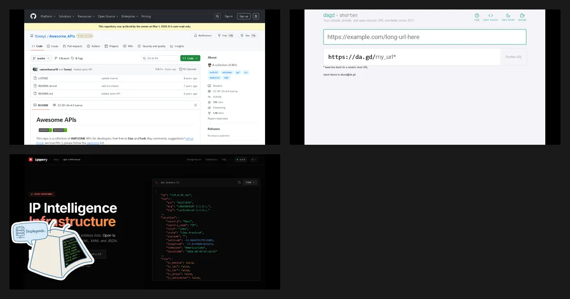Toggle dagd dark mode with the moon icon
The image size is (570, 299).
(508, 16)
